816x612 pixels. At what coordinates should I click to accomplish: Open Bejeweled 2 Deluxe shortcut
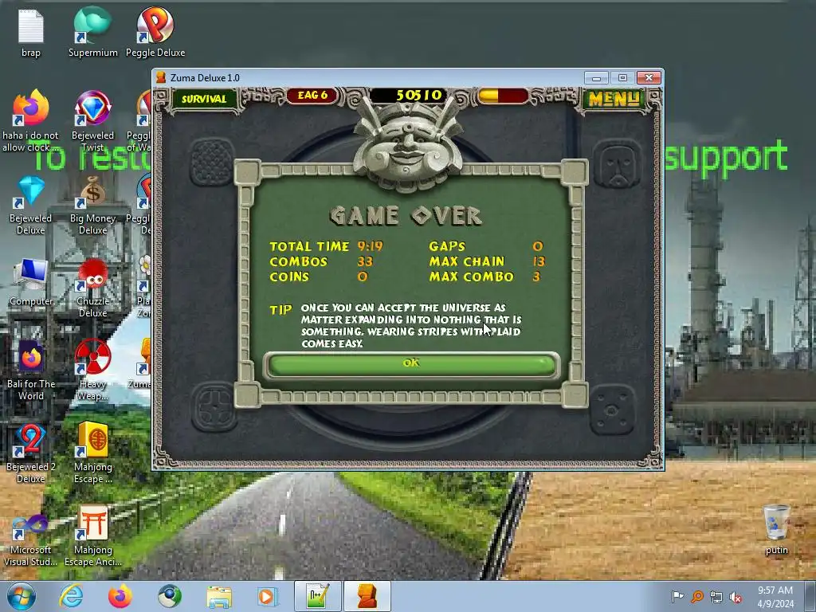[x=31, y=453]
